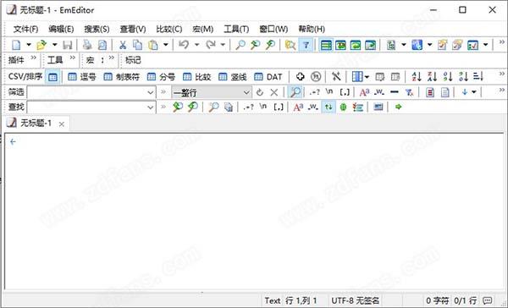Viewport: 508px width, 308px height.
Task: Open the 一整行 column selector dropdown
Action: point(246,92)
